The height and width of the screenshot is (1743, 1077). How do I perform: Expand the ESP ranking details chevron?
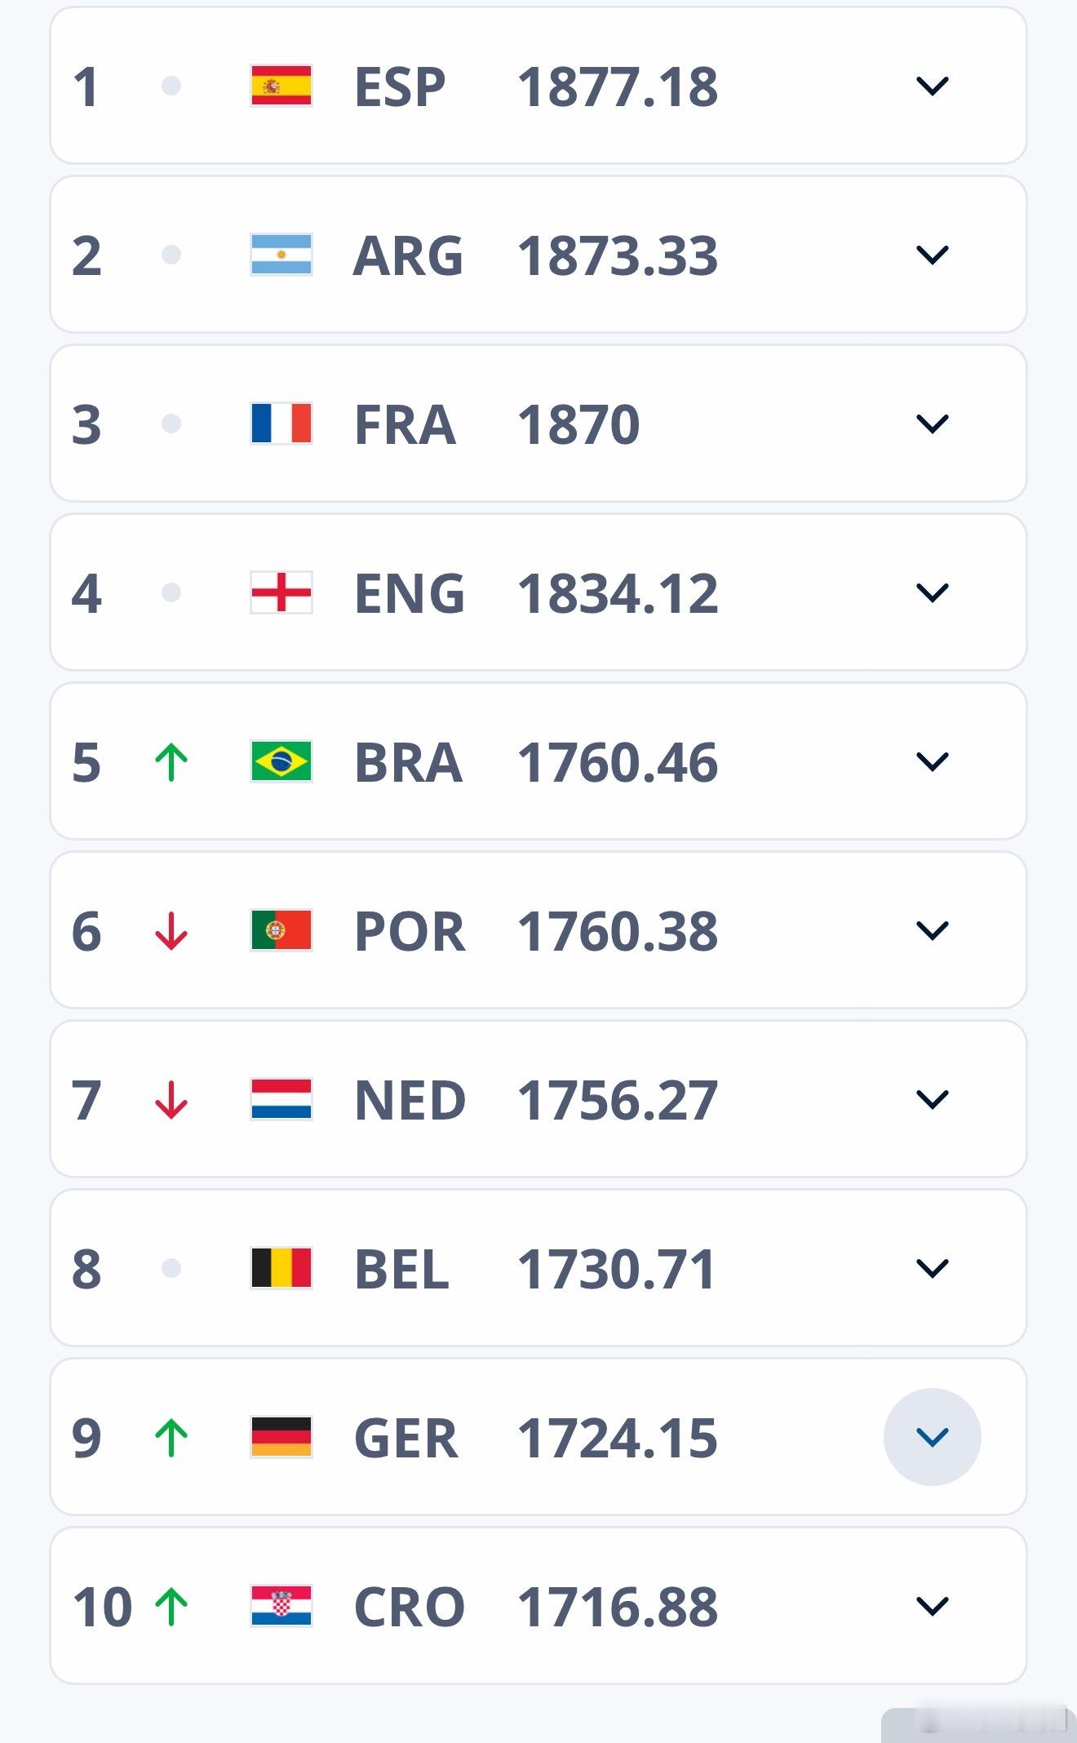932,86
